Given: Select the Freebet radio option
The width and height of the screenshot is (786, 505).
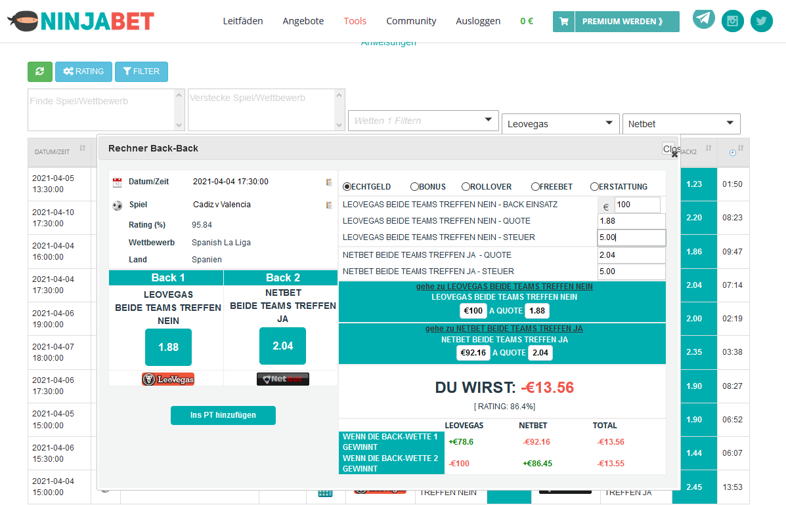Looking at the screenshot, I should point(535,187).
